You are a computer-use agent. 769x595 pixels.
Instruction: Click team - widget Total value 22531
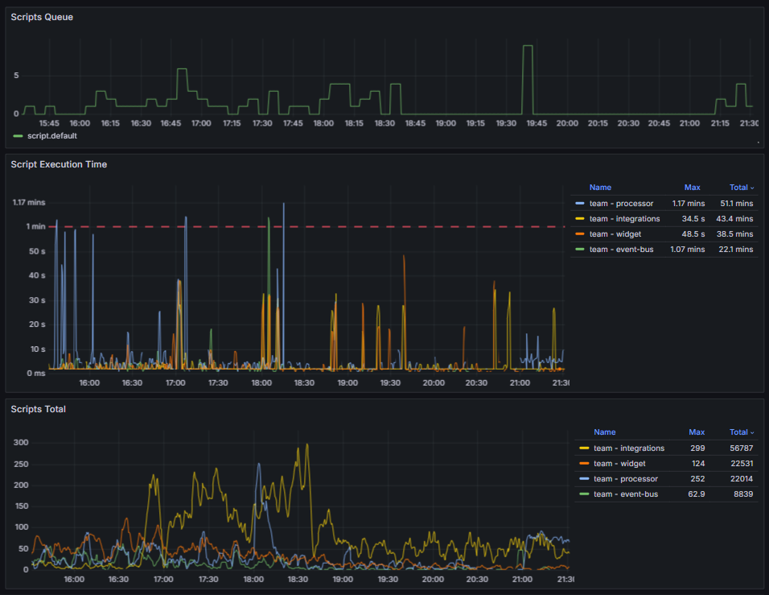pos(741,463)
